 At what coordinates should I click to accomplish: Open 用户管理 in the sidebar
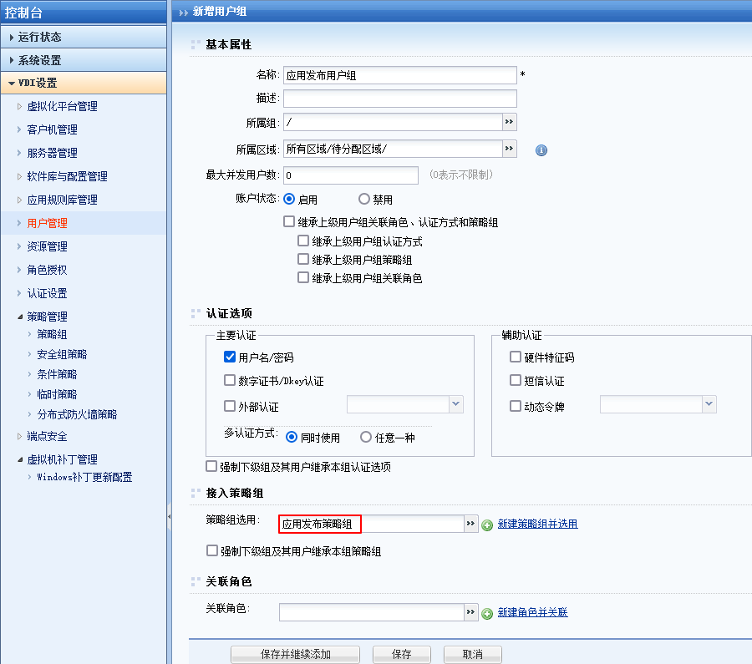[47, 223]
